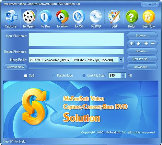Select the To AVI converter icon

tap(79, 19)
